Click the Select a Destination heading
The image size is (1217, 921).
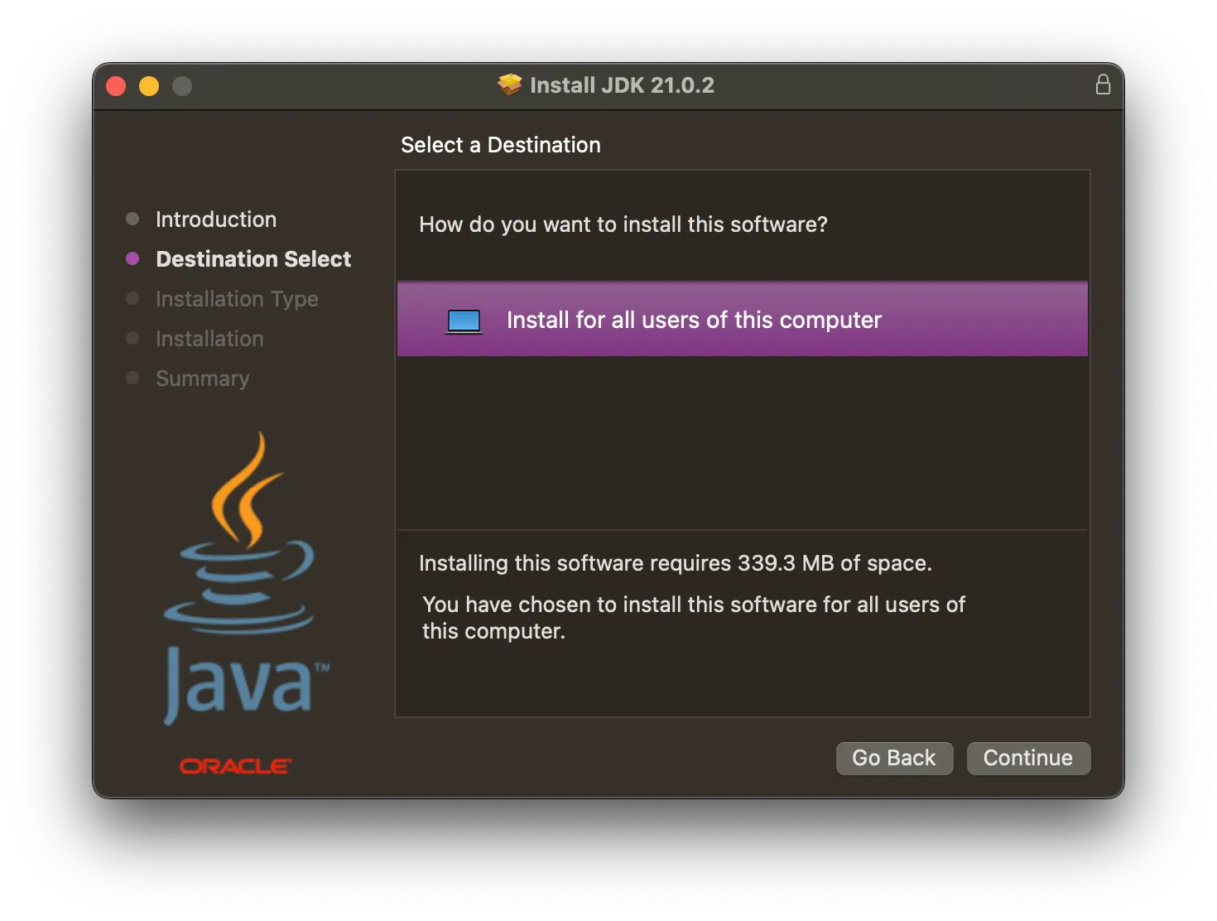(501, 145)
